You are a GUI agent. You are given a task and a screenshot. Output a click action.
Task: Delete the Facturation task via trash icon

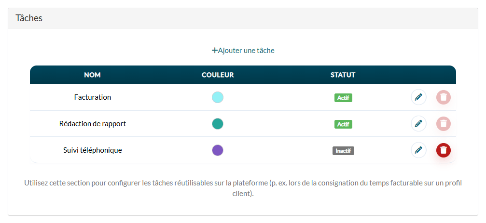443,97
